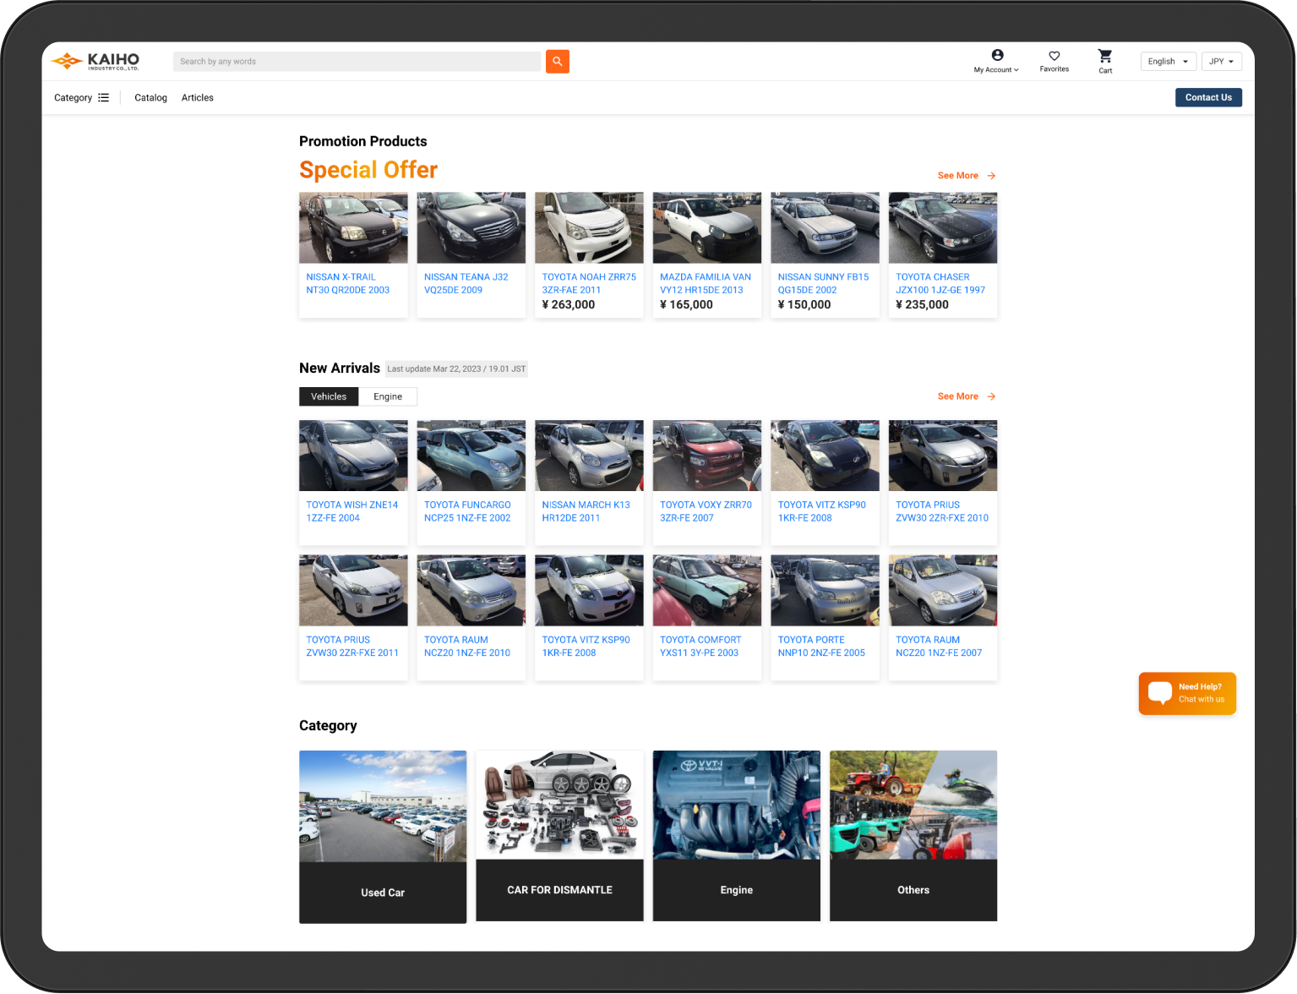The width and height of the screenshot is (1297, 994).
Task: Open TOYOTA COMFORT YXS11 listing
Action: coord(700,647)
